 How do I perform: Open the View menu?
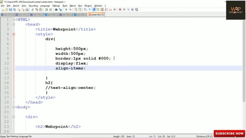[x=24, y=6]
